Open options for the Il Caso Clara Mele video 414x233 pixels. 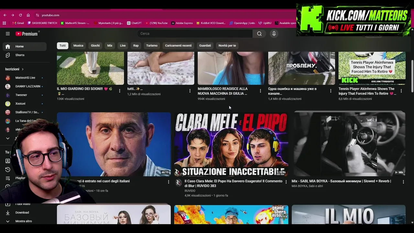coord(286,182)
